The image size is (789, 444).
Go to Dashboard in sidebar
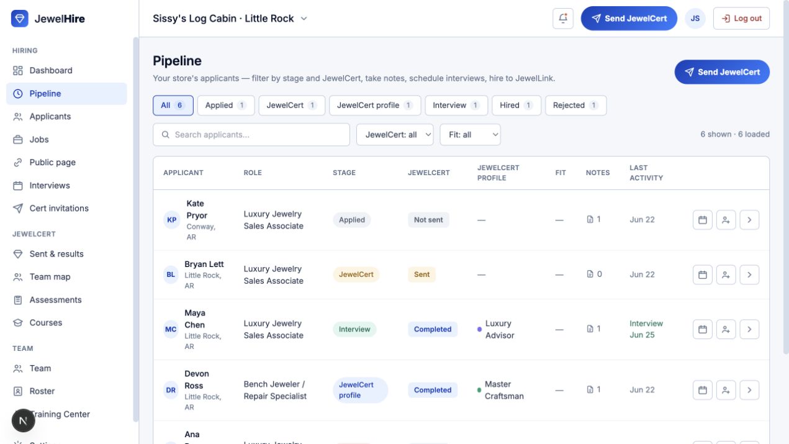(66, 71)
